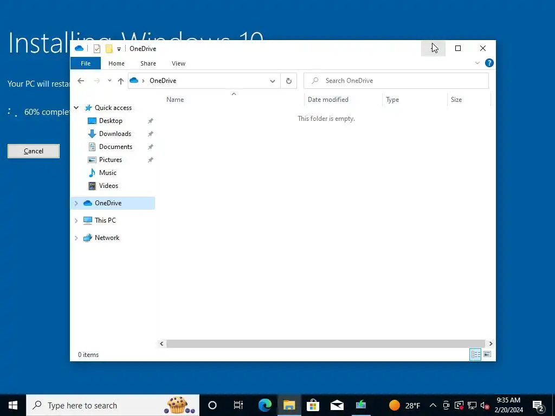Click the Search OneDrive field
555x416 pixels.
(396, 81)
